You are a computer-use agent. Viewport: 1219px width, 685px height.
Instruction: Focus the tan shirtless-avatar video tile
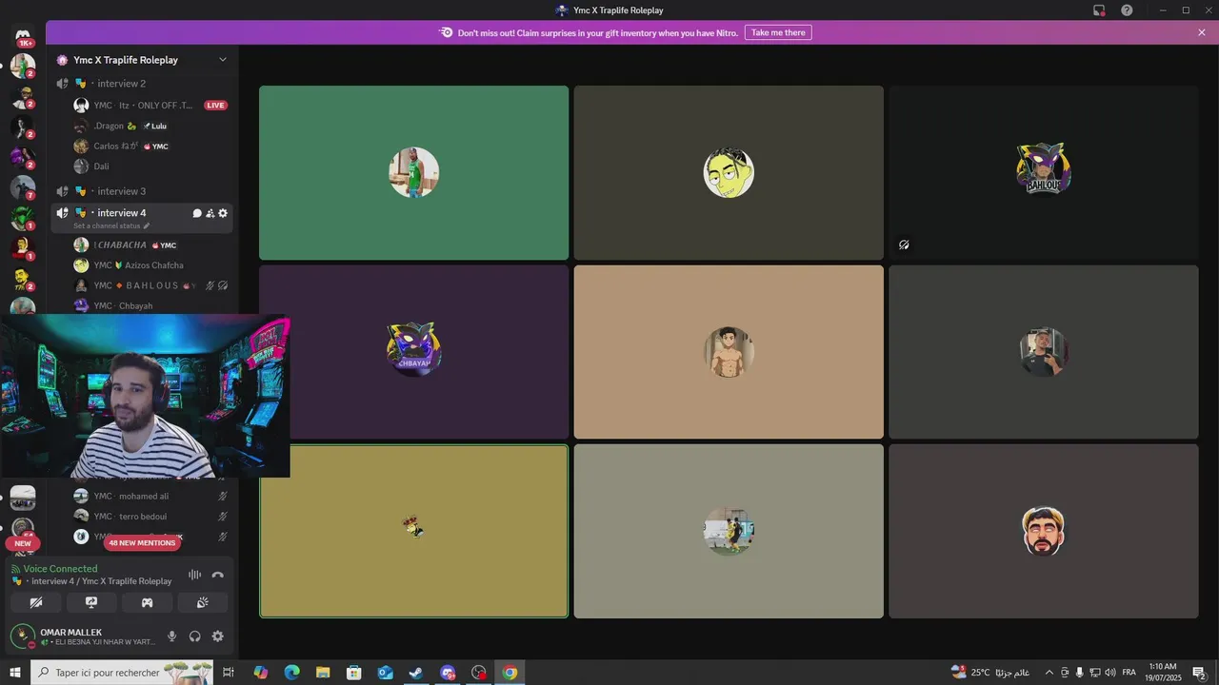pyautogui.click(x=729, y=352)
